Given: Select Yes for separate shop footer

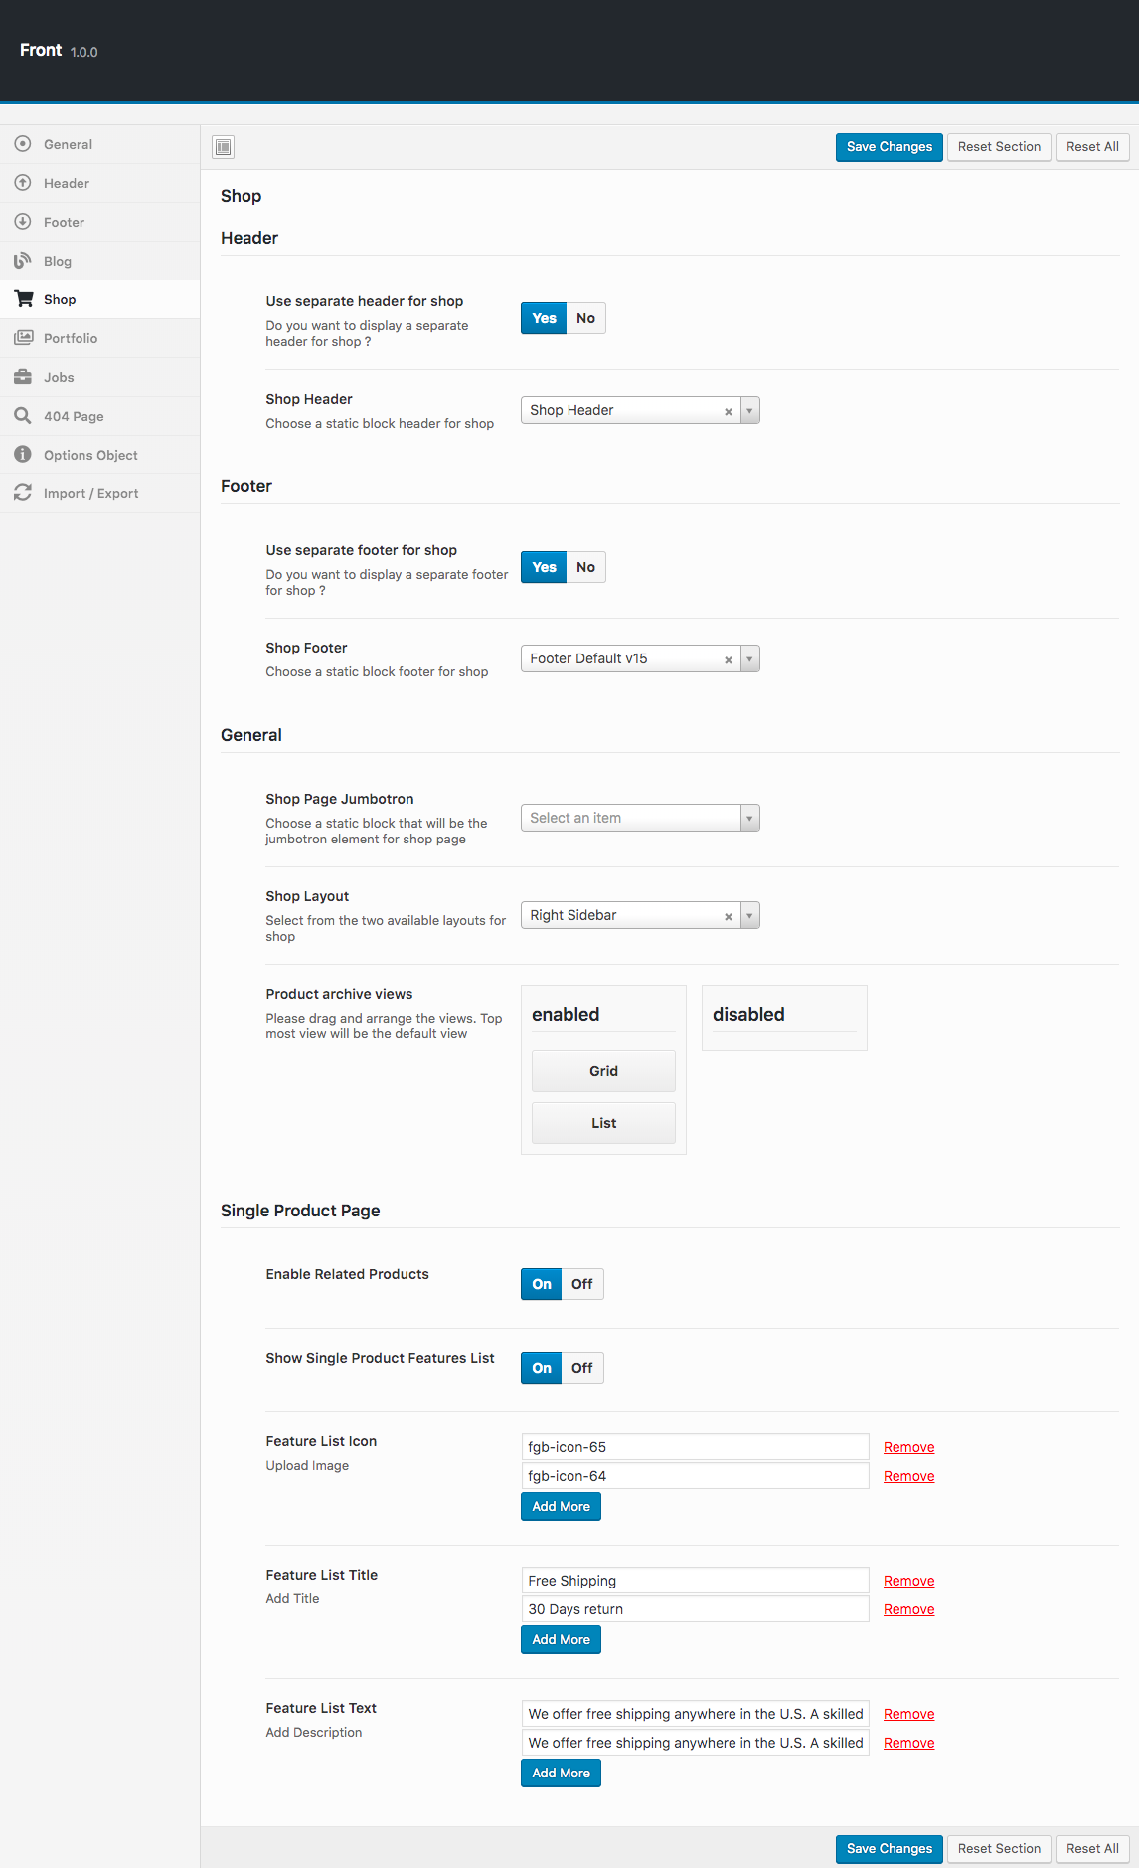Looking at the screenshot, I should 544,567.
